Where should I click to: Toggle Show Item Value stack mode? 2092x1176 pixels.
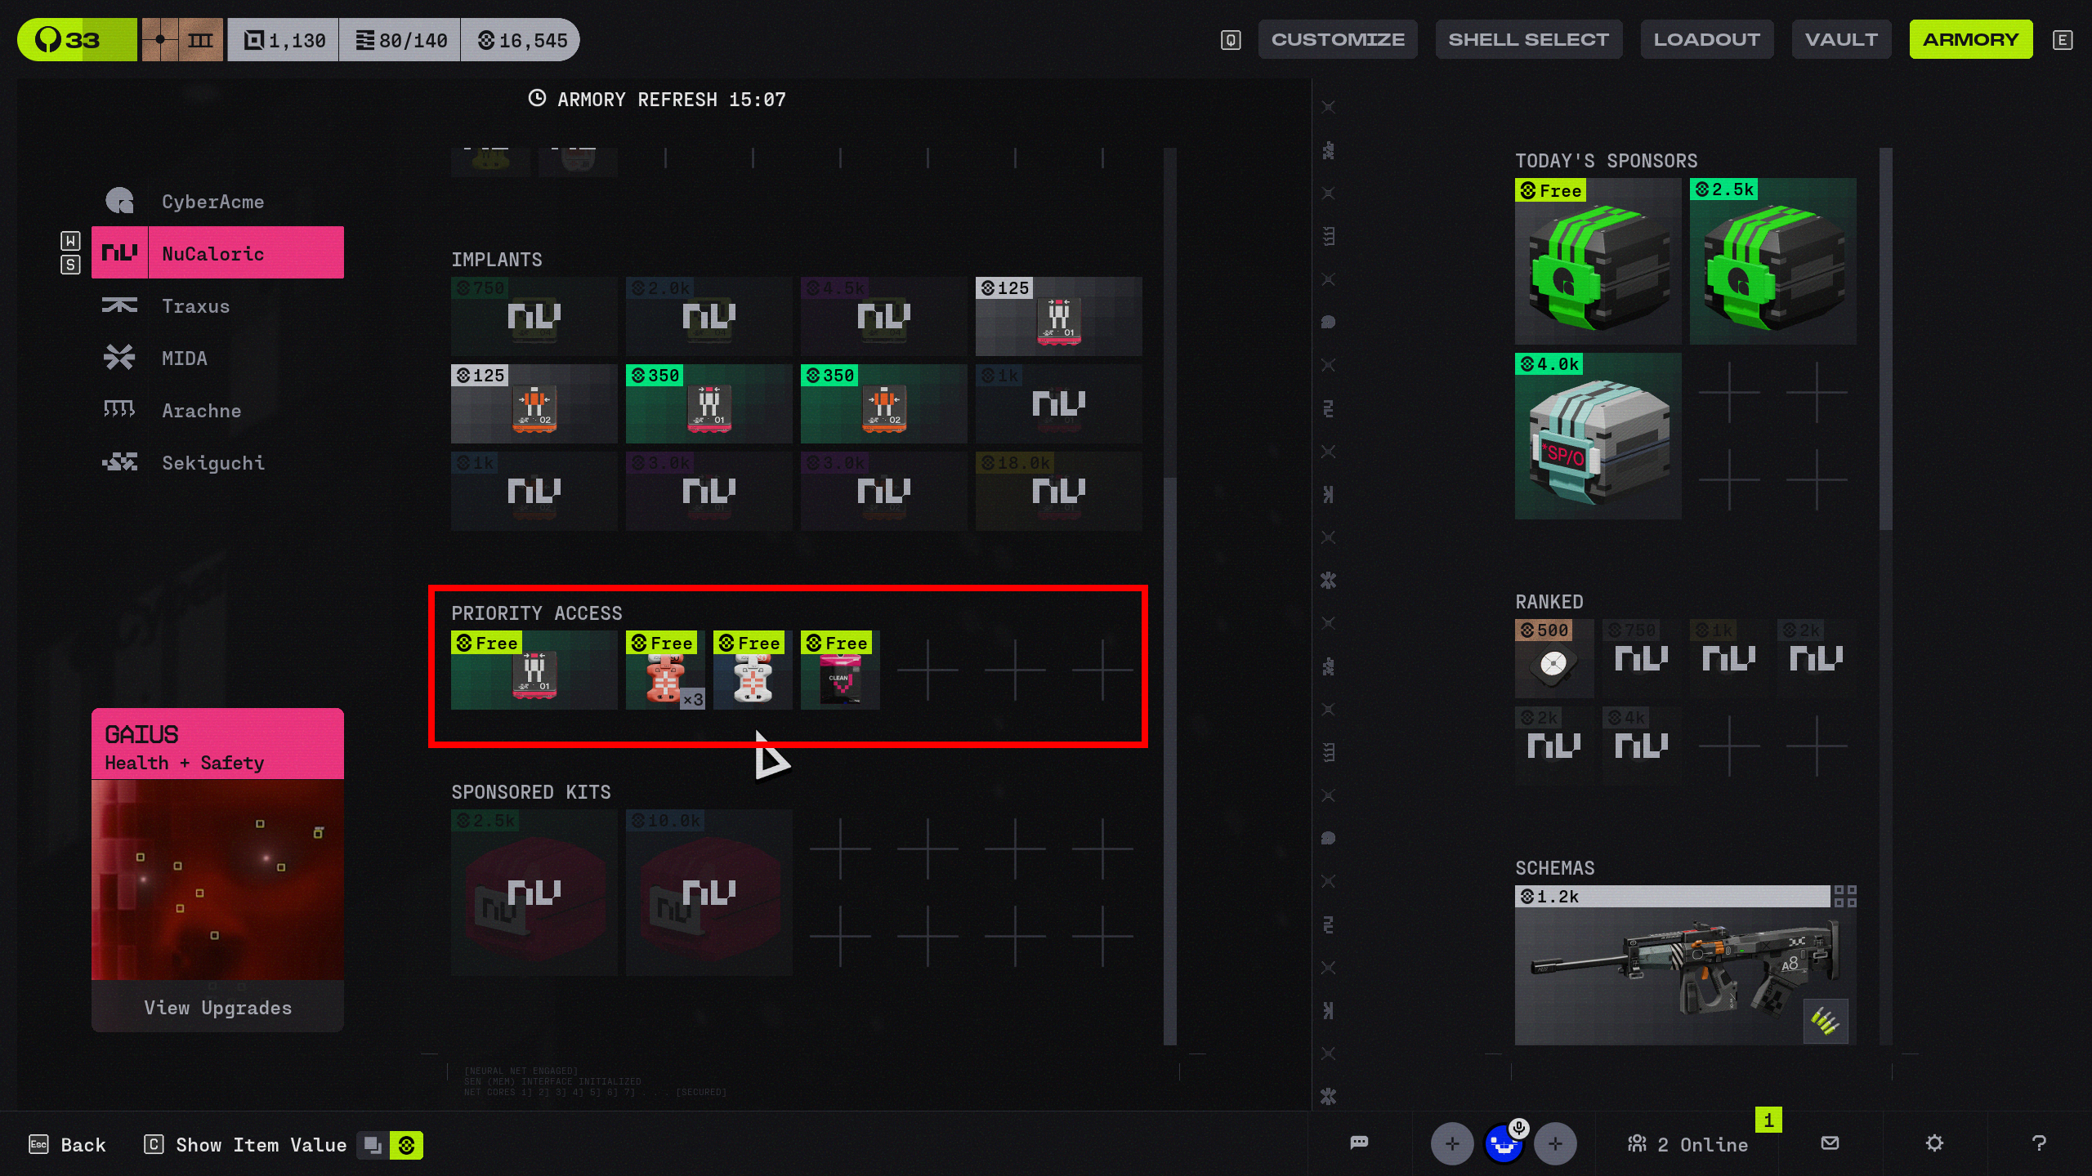point(373,1145)
